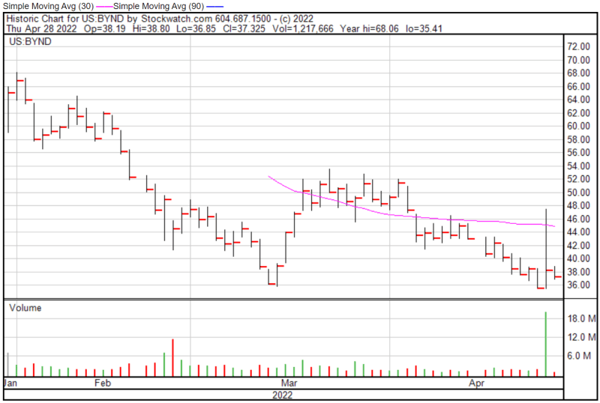This screenshot has width=600, height=403.
Task: Click the US:BYND ticker label in chart
Action: (x=30, y=41)
